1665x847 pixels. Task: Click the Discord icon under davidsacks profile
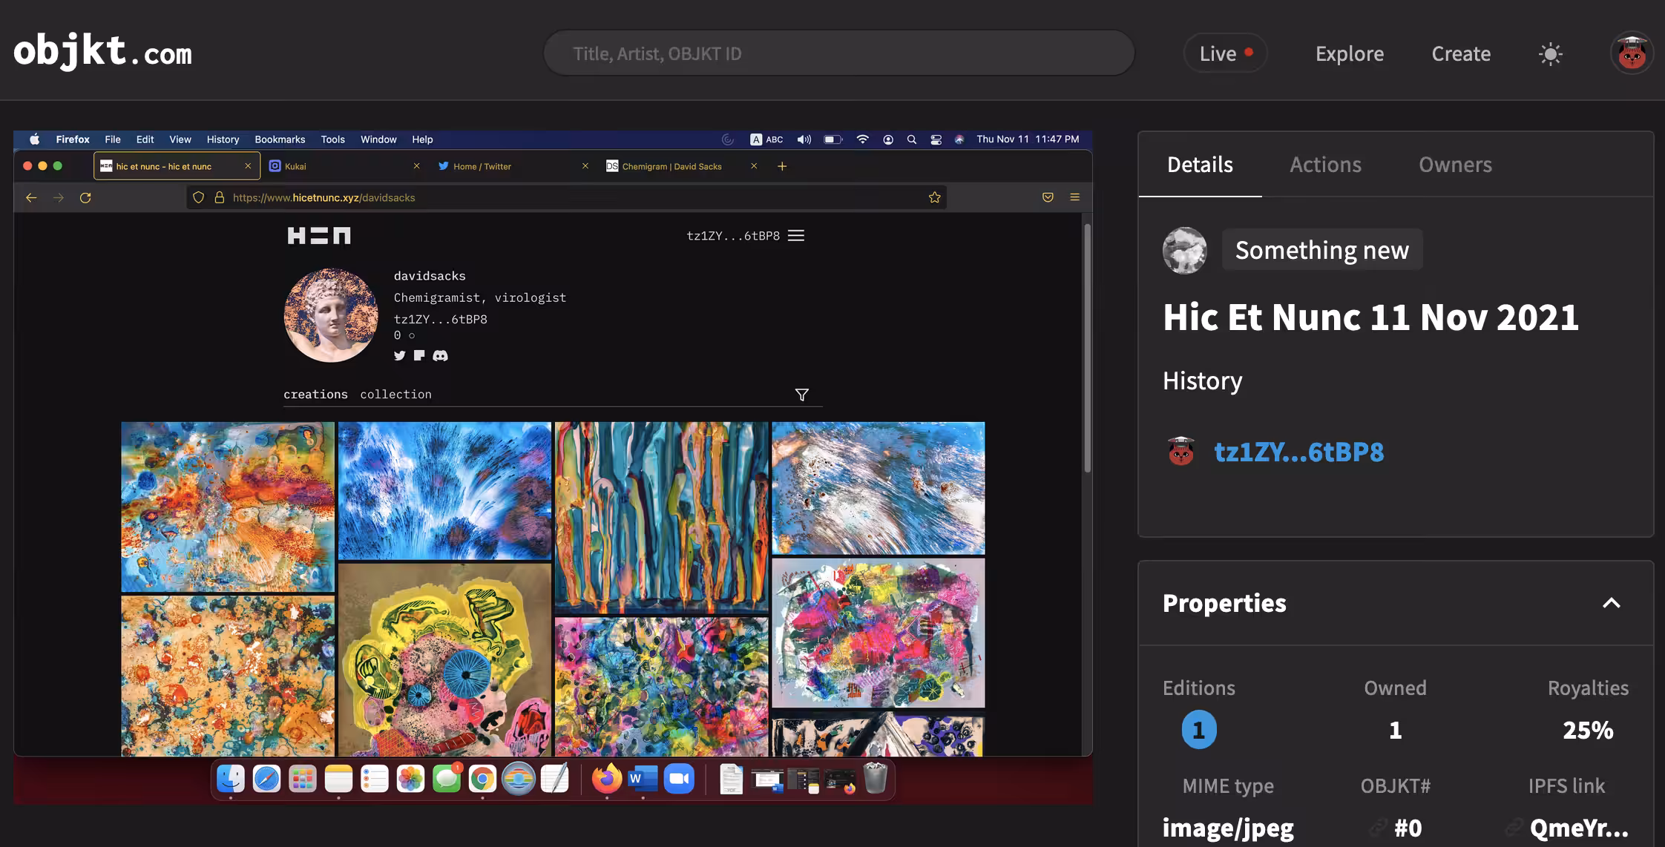point(440,356)
